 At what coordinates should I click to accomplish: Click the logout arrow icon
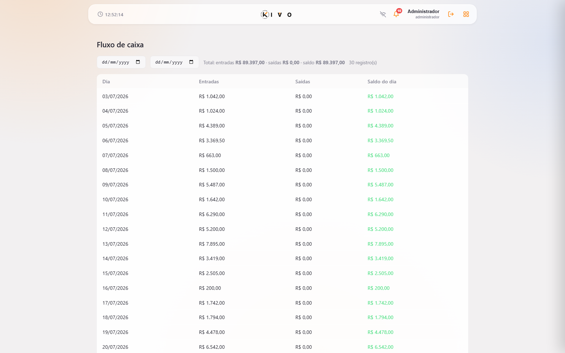[451, 14]
